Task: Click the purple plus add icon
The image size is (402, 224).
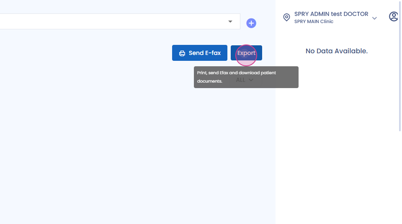Action: tap(251, 23)
